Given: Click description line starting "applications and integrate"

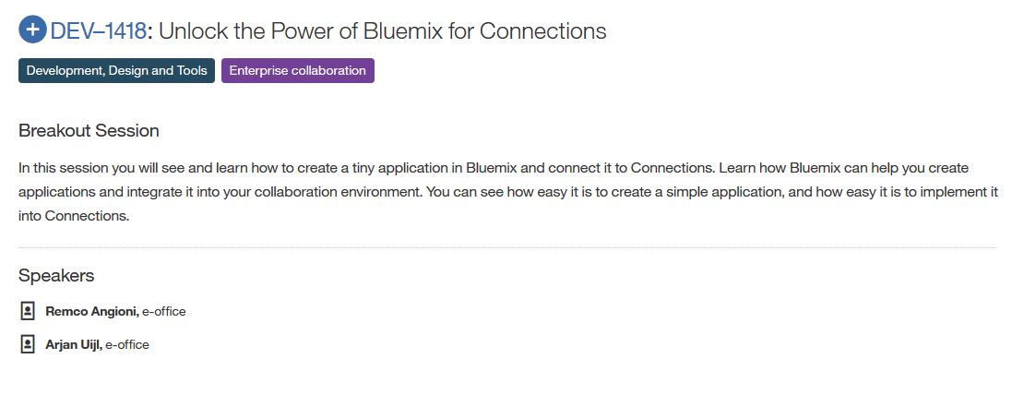Looking at the screenshot, I should pyautogui.click(x=508, y=192).
